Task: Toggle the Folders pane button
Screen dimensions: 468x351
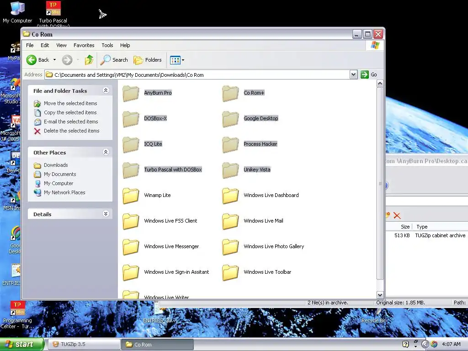Action: point(148,60)
